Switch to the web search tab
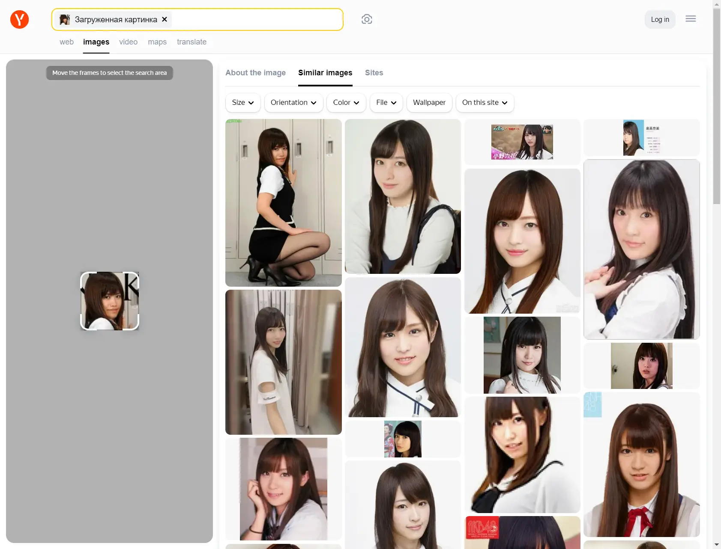 [66, 42]
